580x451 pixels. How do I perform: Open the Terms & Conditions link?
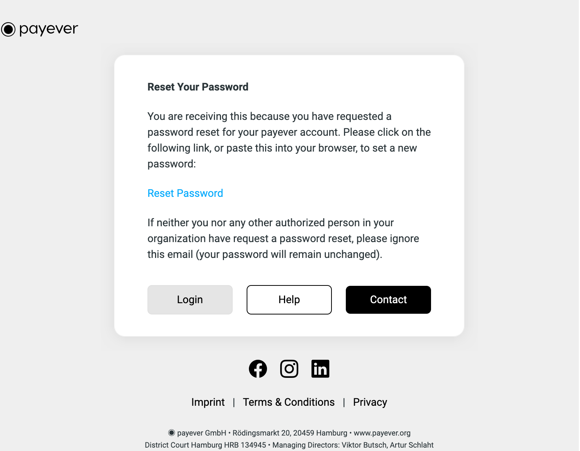(289, 402)
